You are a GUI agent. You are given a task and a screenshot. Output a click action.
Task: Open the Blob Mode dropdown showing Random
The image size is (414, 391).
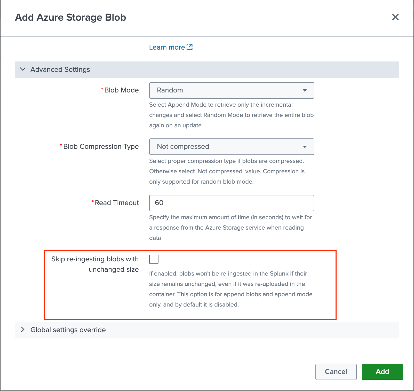click(x=231, y=90)
